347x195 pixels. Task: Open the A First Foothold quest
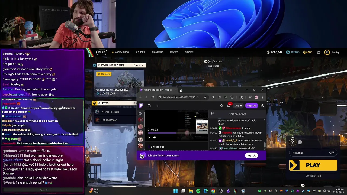(x=115, y=112)
